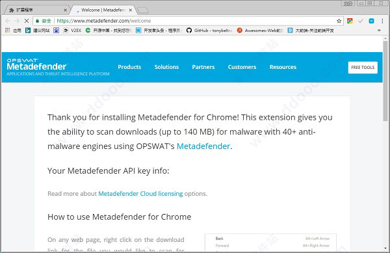Open the gray checkmark extension icon
This screenshot has width=390, height=253.
[361, 21]
